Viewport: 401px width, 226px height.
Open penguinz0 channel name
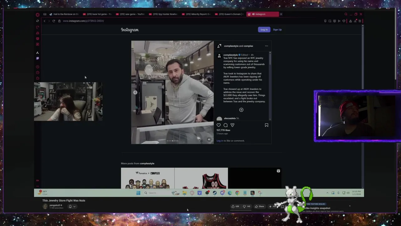point(55,205)
